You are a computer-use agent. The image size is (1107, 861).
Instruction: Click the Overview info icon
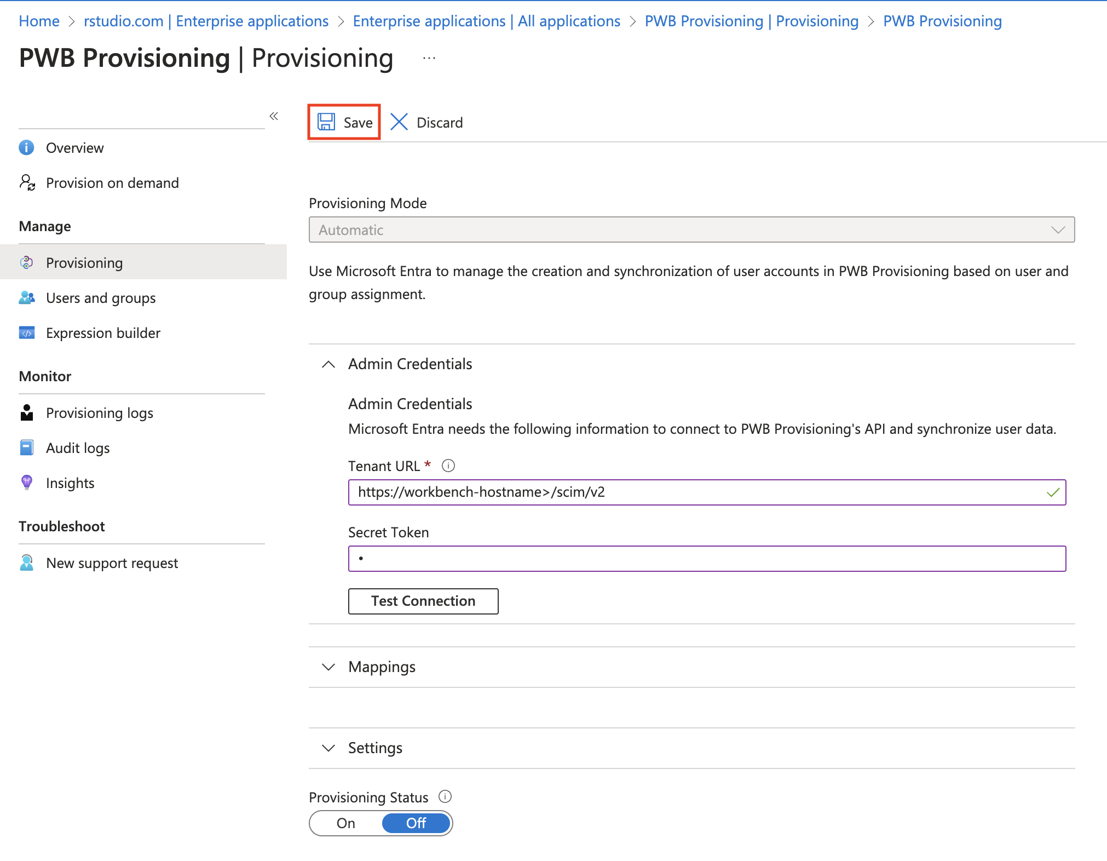coord(26,147)
